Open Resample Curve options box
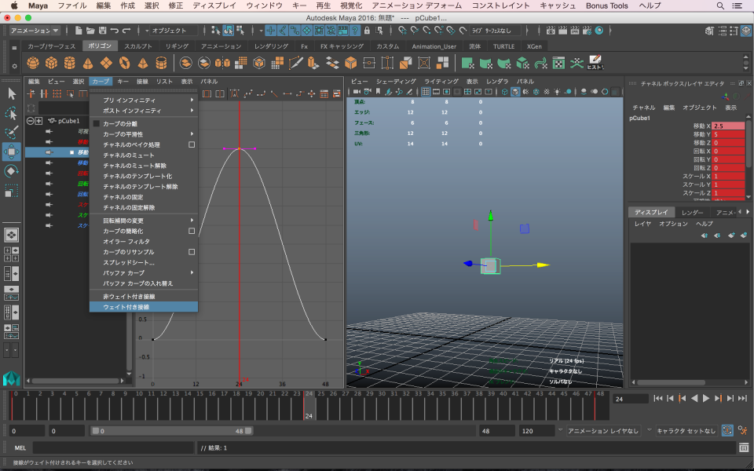754x471 pixels. tap(192, 252)
